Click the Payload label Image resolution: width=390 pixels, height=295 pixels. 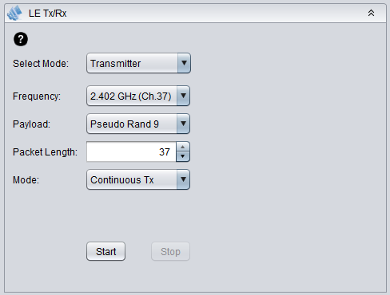click(31, 124)
